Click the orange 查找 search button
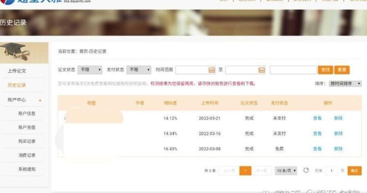Viewport: 367px width, 193px height. 325,70
